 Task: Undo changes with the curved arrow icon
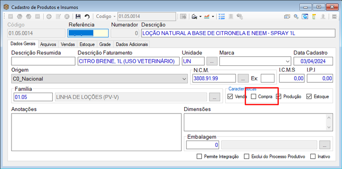pyautogui.click(x=87, y=17)
